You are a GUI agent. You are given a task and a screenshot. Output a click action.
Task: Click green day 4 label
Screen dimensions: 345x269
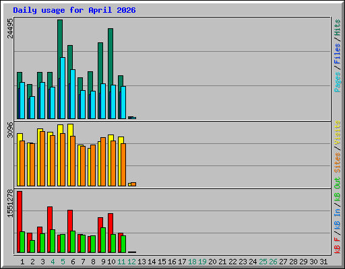point(53,262)
